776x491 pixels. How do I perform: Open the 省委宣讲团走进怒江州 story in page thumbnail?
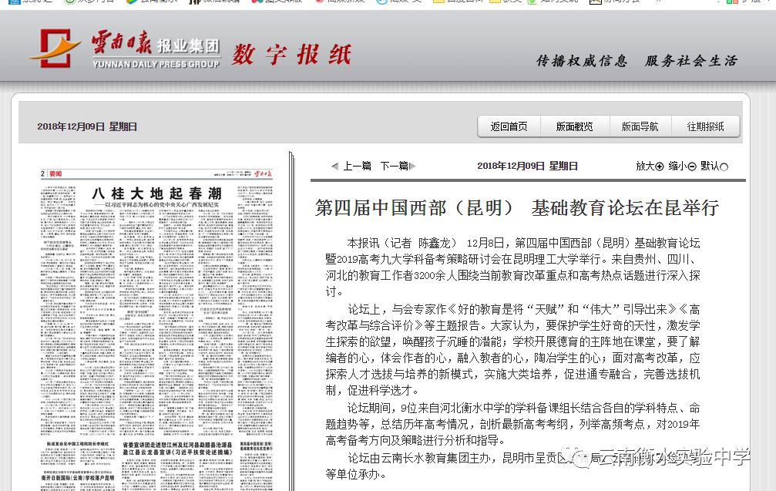(176, 449)
